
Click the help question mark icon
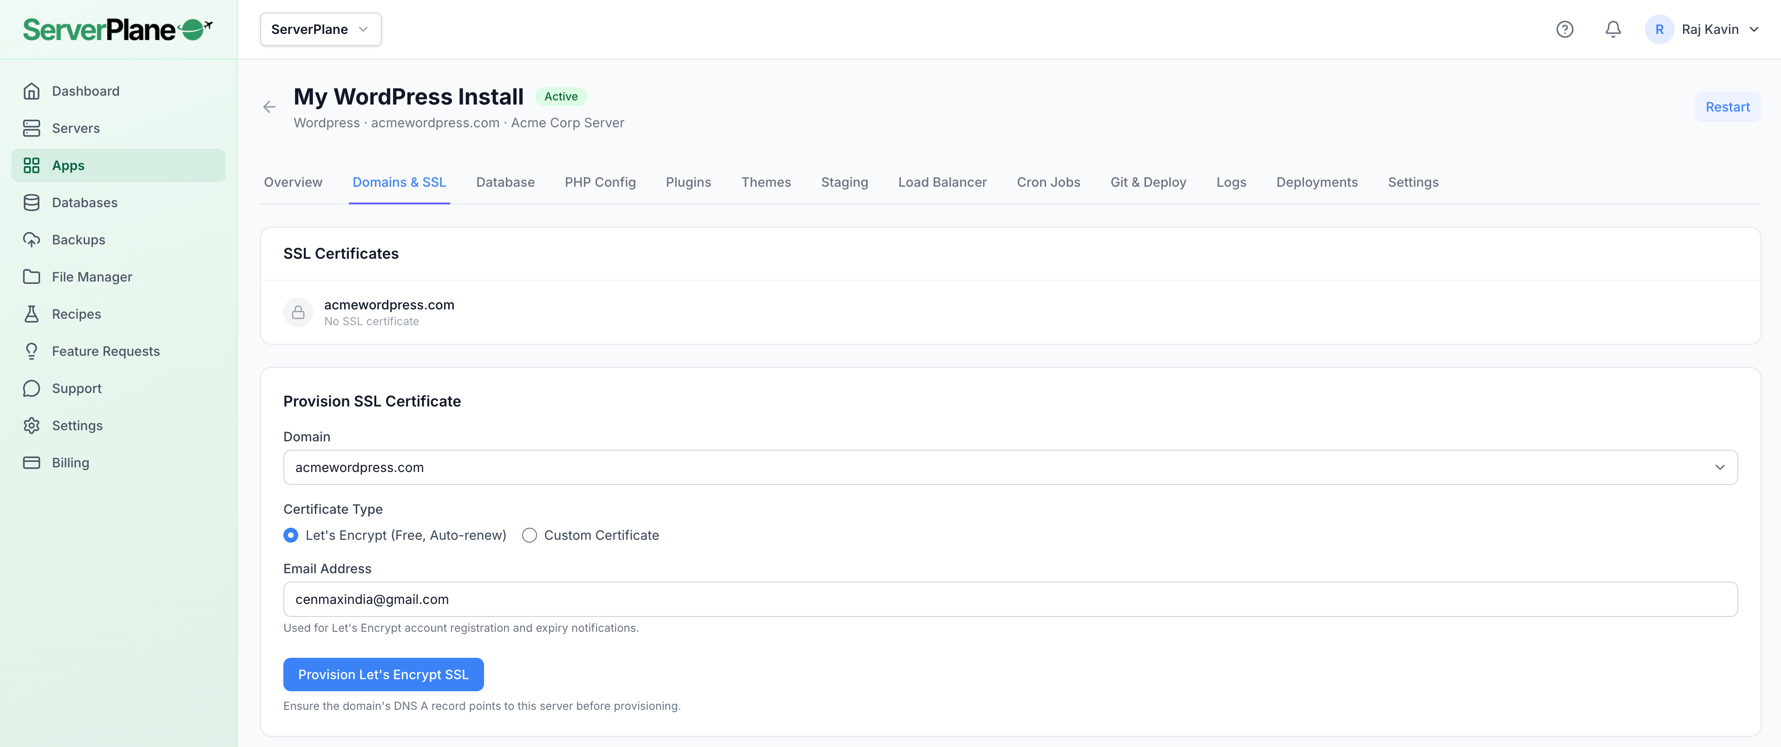pyautogui.click(x=1564, y=29)
